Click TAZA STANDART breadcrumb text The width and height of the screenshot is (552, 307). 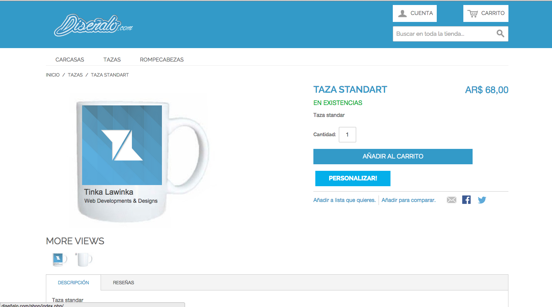tap(110, 75)
